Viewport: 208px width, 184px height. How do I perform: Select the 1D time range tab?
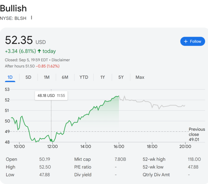(x=10, y=77)
